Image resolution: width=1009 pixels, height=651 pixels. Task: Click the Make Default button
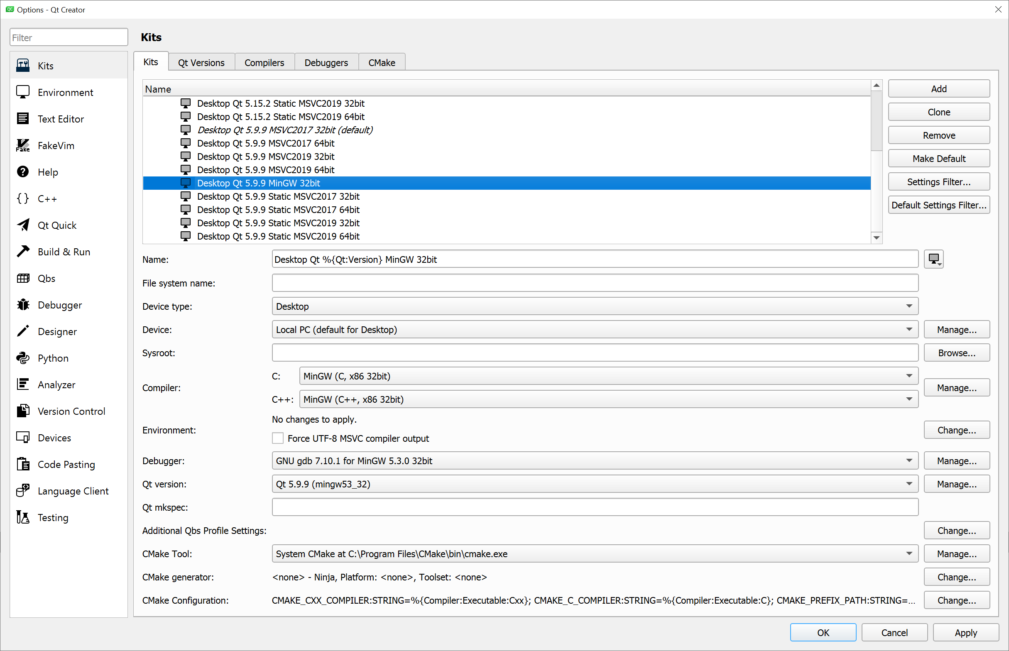point(938,159)
